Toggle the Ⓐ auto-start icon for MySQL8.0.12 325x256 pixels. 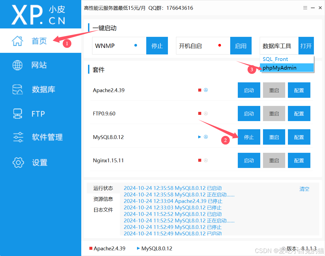point(206,137)
